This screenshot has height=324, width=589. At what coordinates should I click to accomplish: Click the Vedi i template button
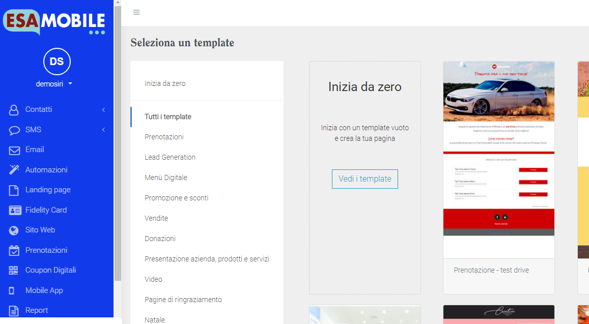pos(364,179)
